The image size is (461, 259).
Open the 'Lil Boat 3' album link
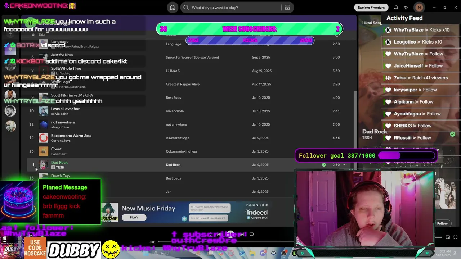click(x=173, y=71)
